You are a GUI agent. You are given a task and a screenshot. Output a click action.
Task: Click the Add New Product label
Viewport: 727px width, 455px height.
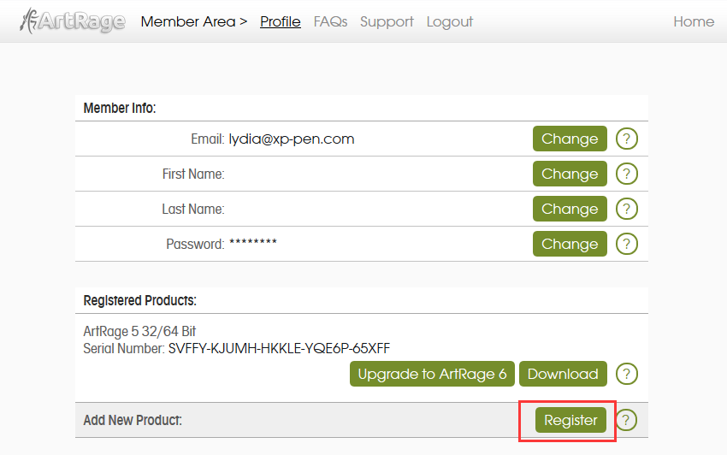point(133,420)
